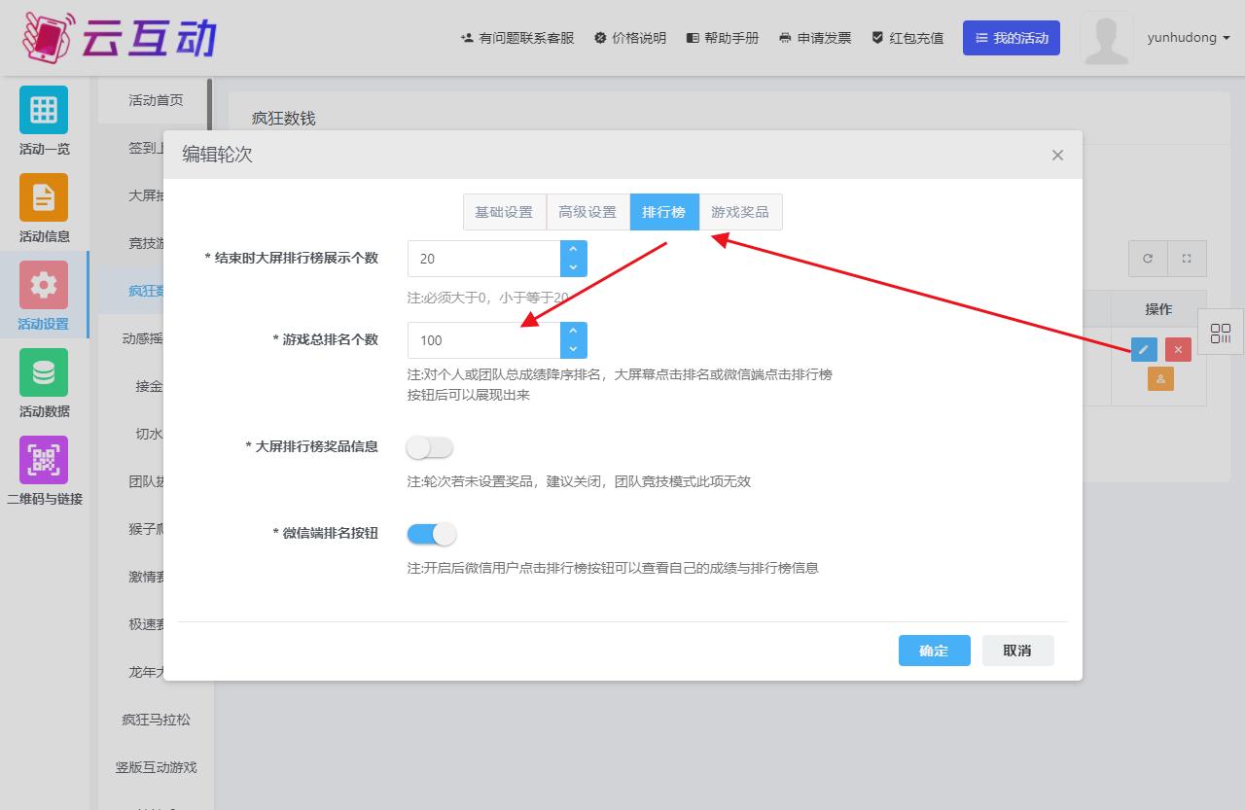This screenshot has height=810, width=1245.
Task: Click the side menu scrollbar
Action: point(209,105)
